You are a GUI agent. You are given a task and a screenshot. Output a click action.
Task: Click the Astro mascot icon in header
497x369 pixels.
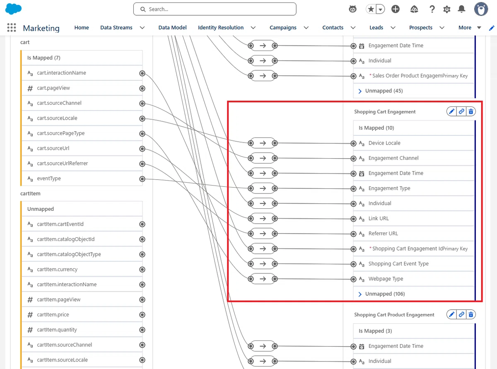pyautogui.click(x=353, y=9)
